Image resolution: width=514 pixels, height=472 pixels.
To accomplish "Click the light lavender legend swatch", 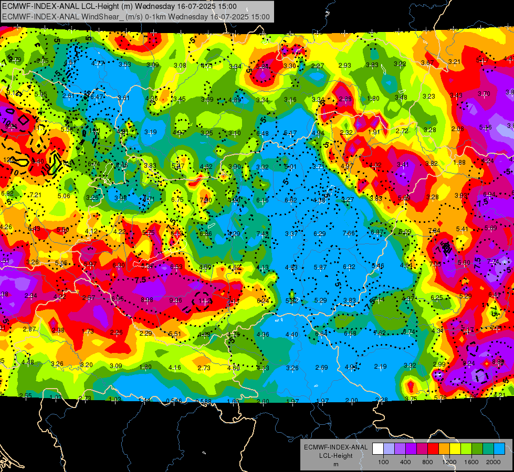I will (389, 449).
